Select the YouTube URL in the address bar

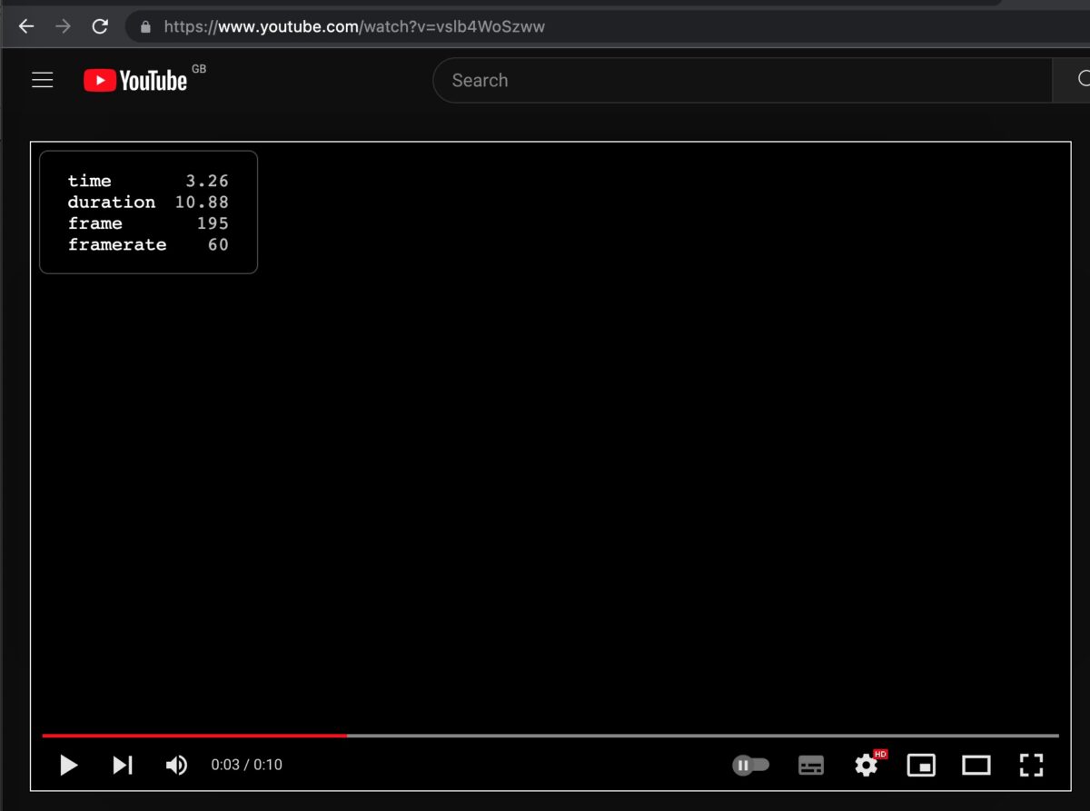354,26
